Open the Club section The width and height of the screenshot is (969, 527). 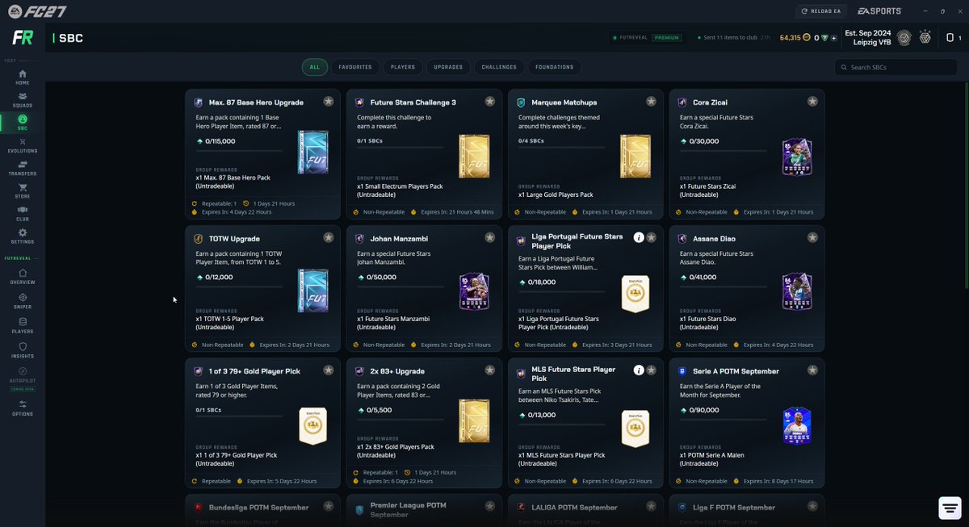23,213
